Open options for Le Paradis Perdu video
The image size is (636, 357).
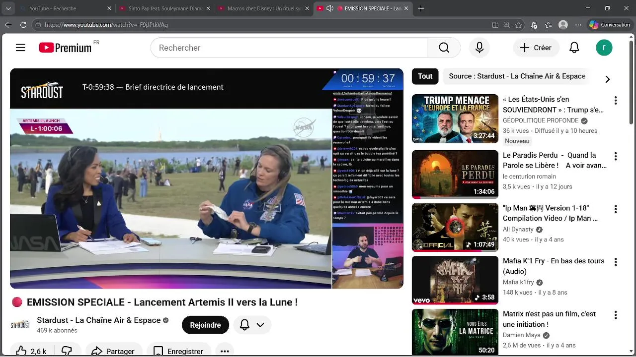coord(616,157)
